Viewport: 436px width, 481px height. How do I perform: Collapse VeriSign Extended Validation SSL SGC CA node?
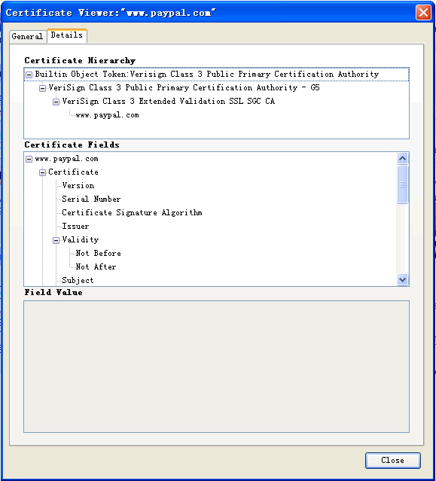[56, 102]
